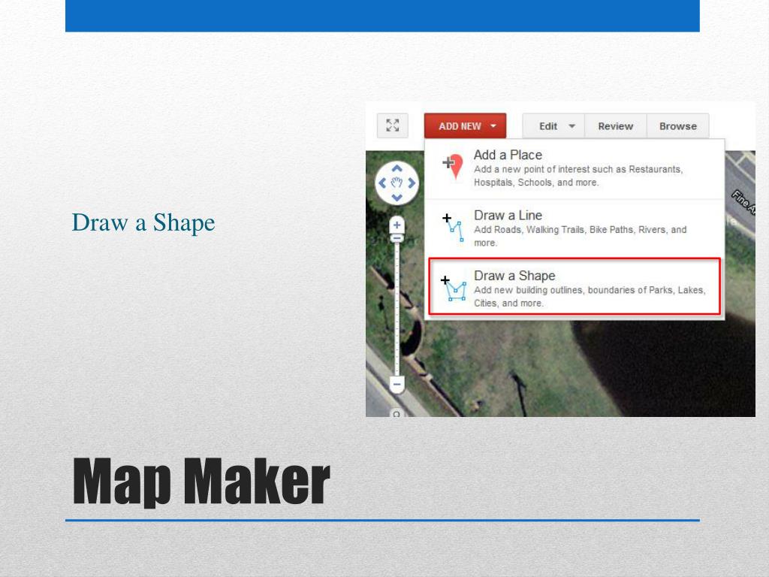Click the red place marker pin icon

[x=454, y=166]
